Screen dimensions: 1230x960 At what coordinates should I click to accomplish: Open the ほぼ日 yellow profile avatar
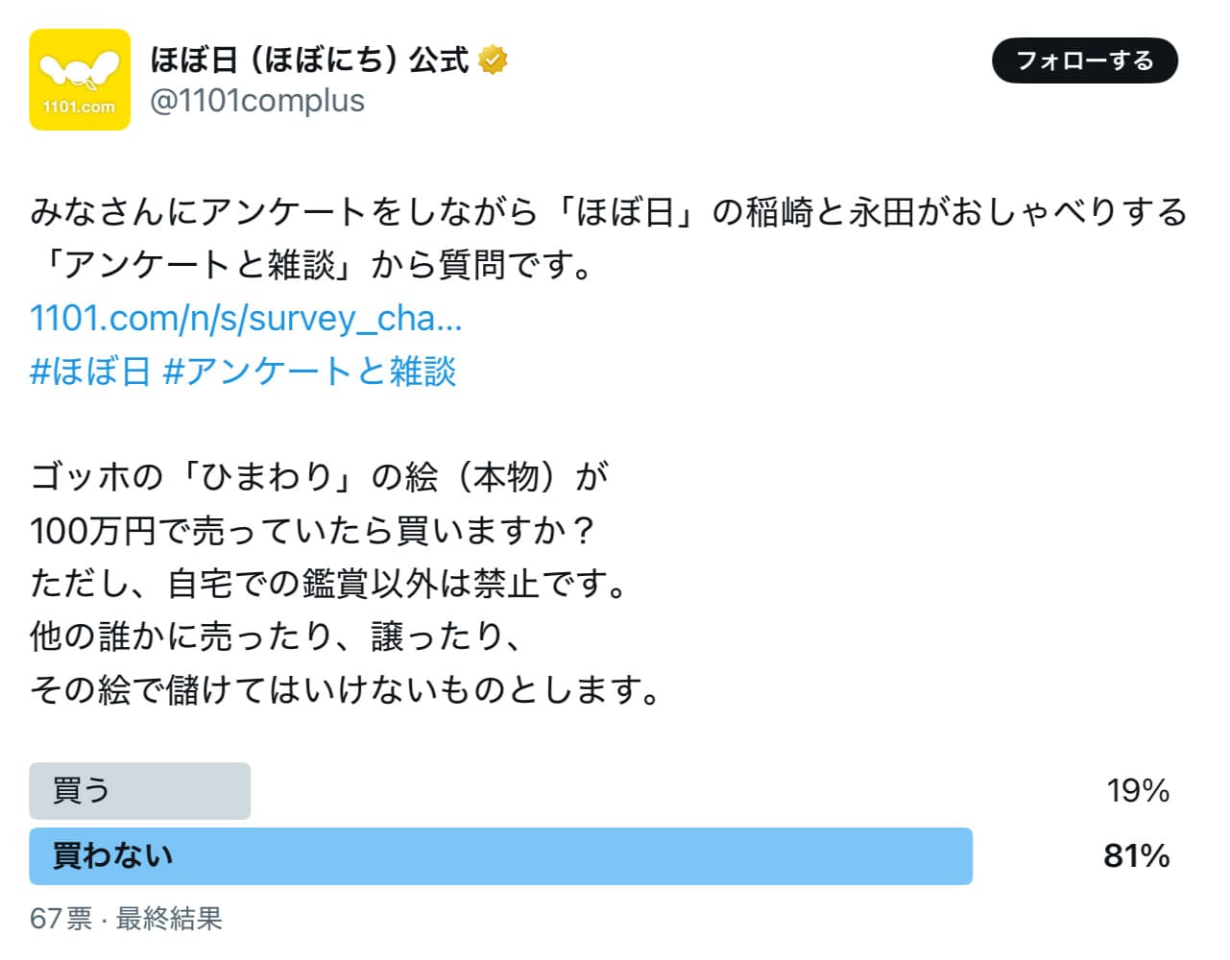click(x=80, y=80)
